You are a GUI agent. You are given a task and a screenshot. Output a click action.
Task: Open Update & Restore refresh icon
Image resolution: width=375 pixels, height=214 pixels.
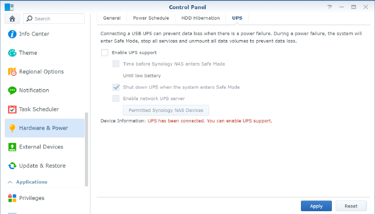point(12,166)
